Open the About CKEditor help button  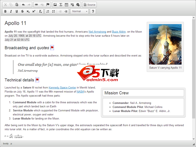click(x=93, y=11)
